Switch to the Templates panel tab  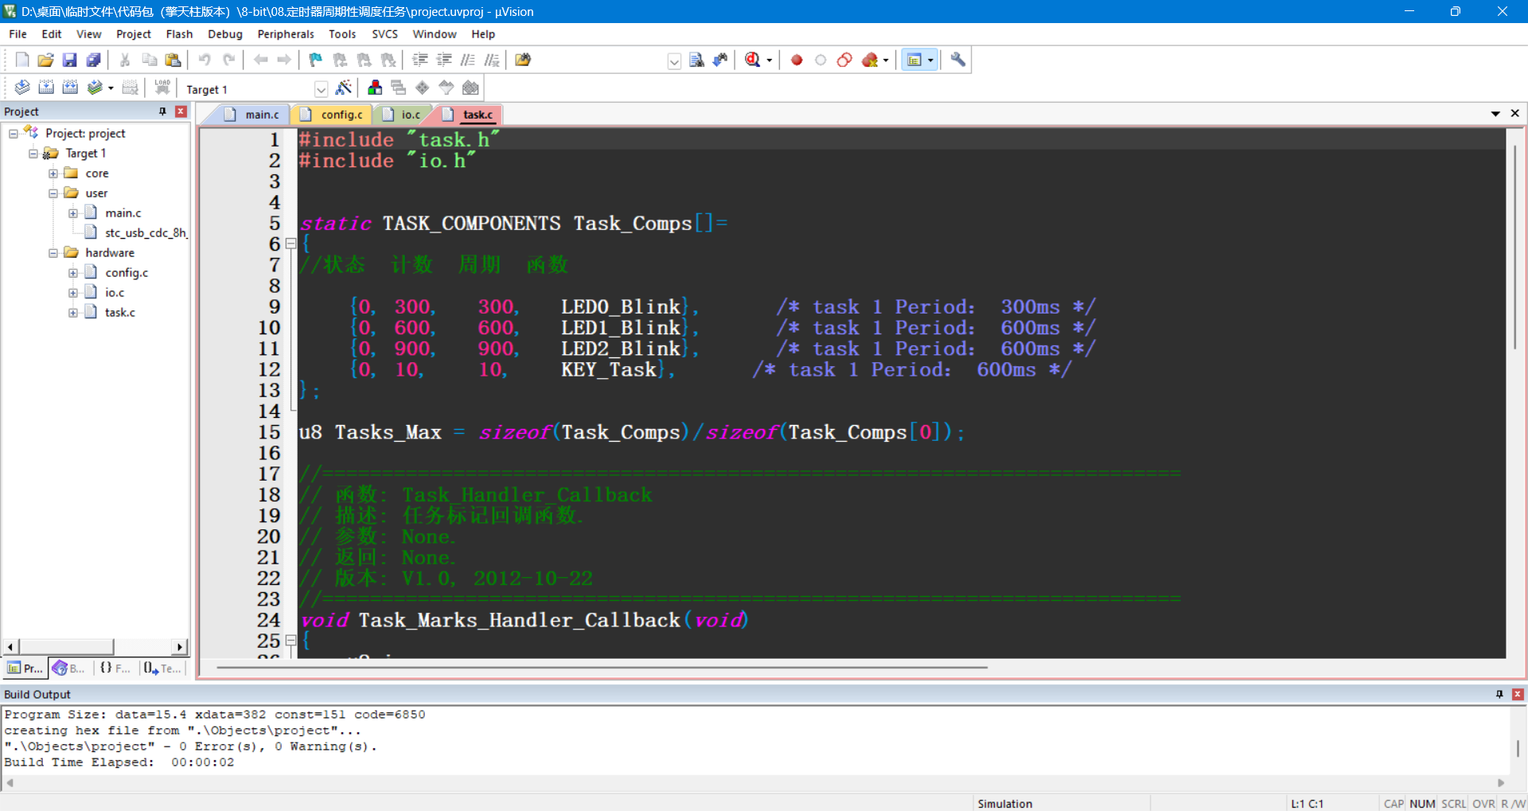pyautogui.click(x=163, y=669)
